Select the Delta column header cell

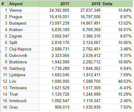(x=117, y=4)
